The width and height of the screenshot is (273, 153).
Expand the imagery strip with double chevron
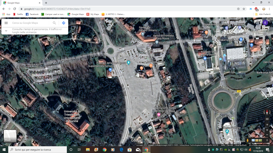pyautogui.click(x=267, y=140)
